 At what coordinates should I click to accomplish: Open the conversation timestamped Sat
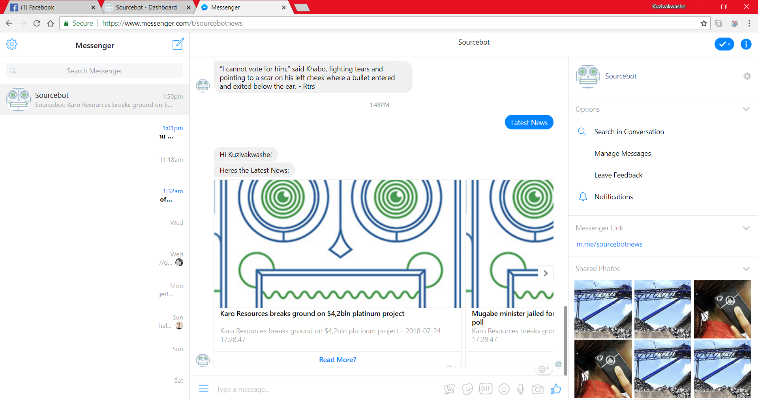[x=95, y=383]
